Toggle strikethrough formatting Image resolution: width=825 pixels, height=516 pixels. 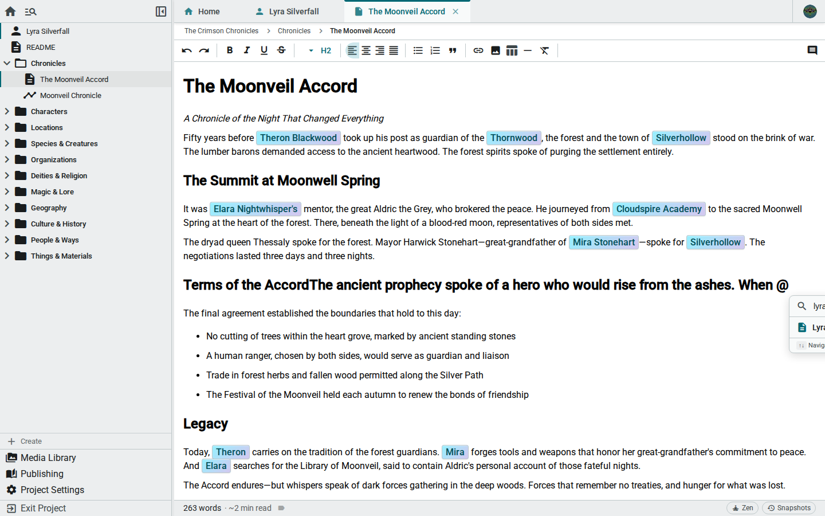pos(281,50)
